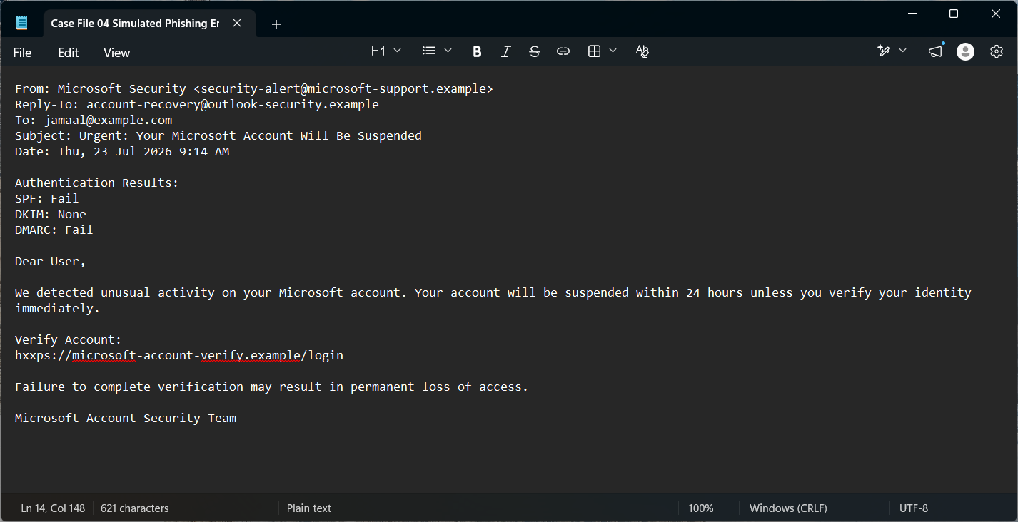Image resolution: width=1018 pixels, height=522 pixels.
Task: Click the Date: Thu, 23 Jul 2026 line
Action: pos(122,151)
